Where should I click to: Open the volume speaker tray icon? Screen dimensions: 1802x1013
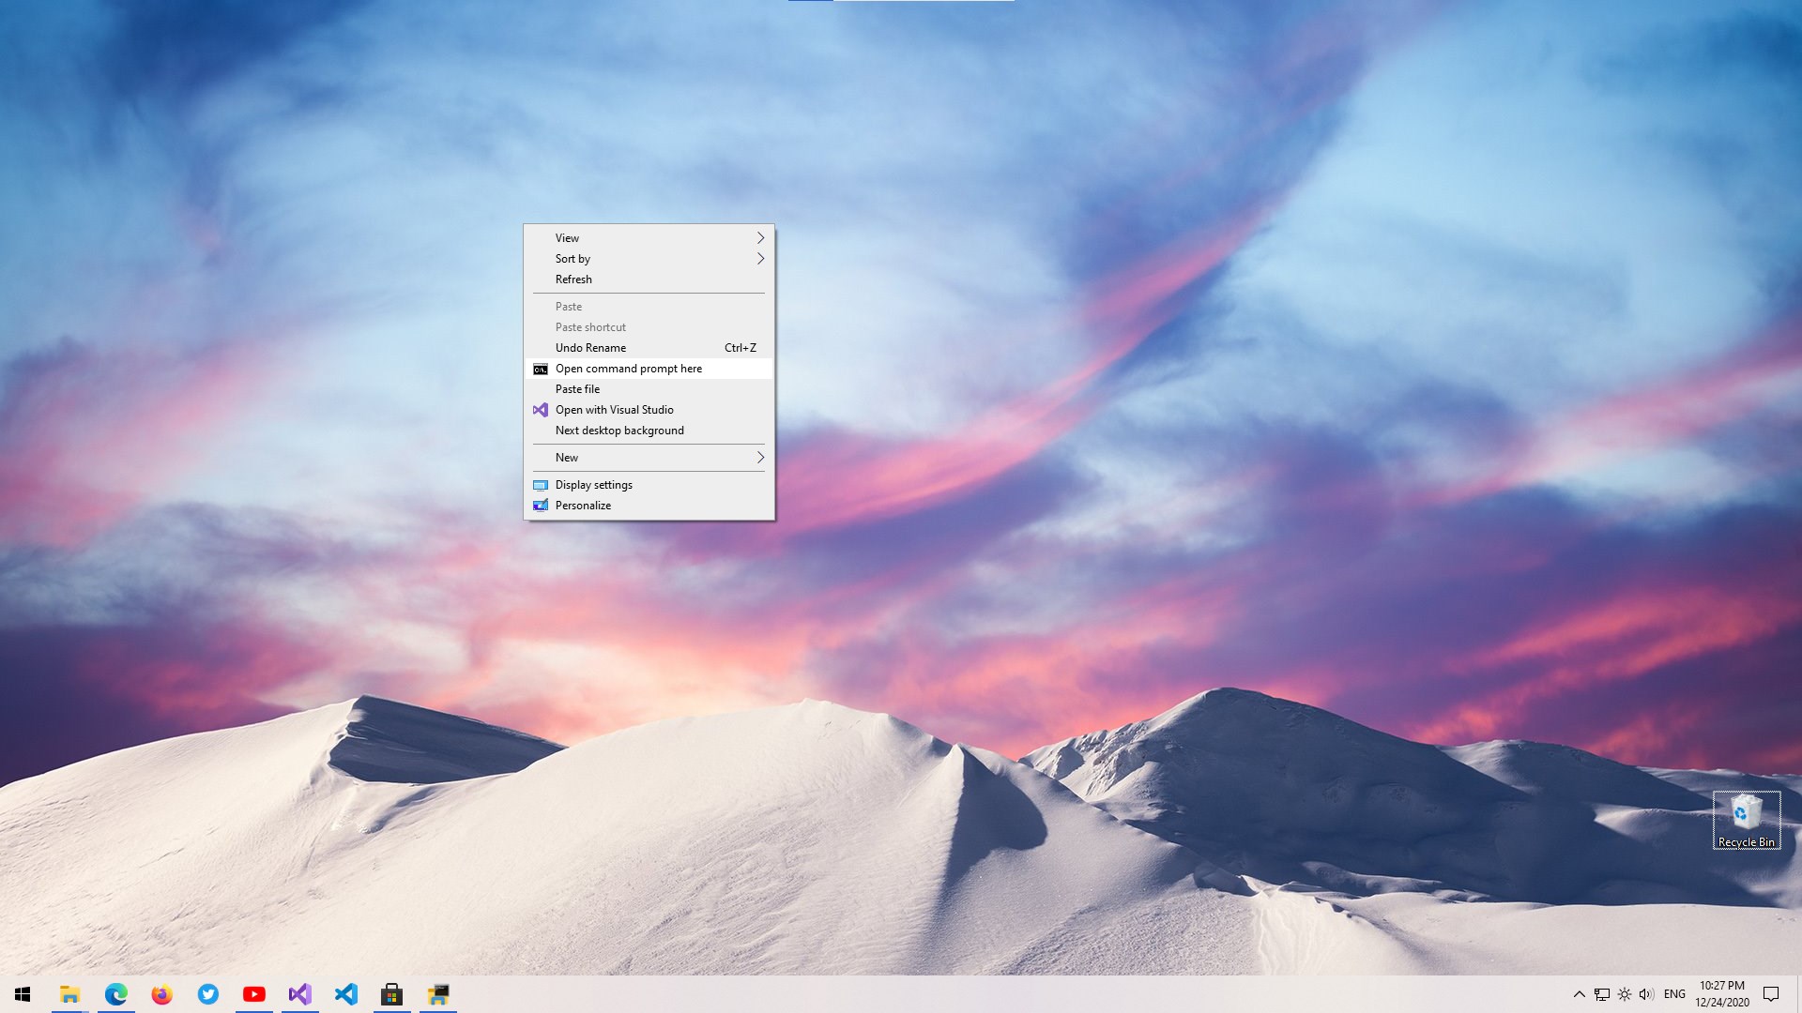[x=1646, y=994]
